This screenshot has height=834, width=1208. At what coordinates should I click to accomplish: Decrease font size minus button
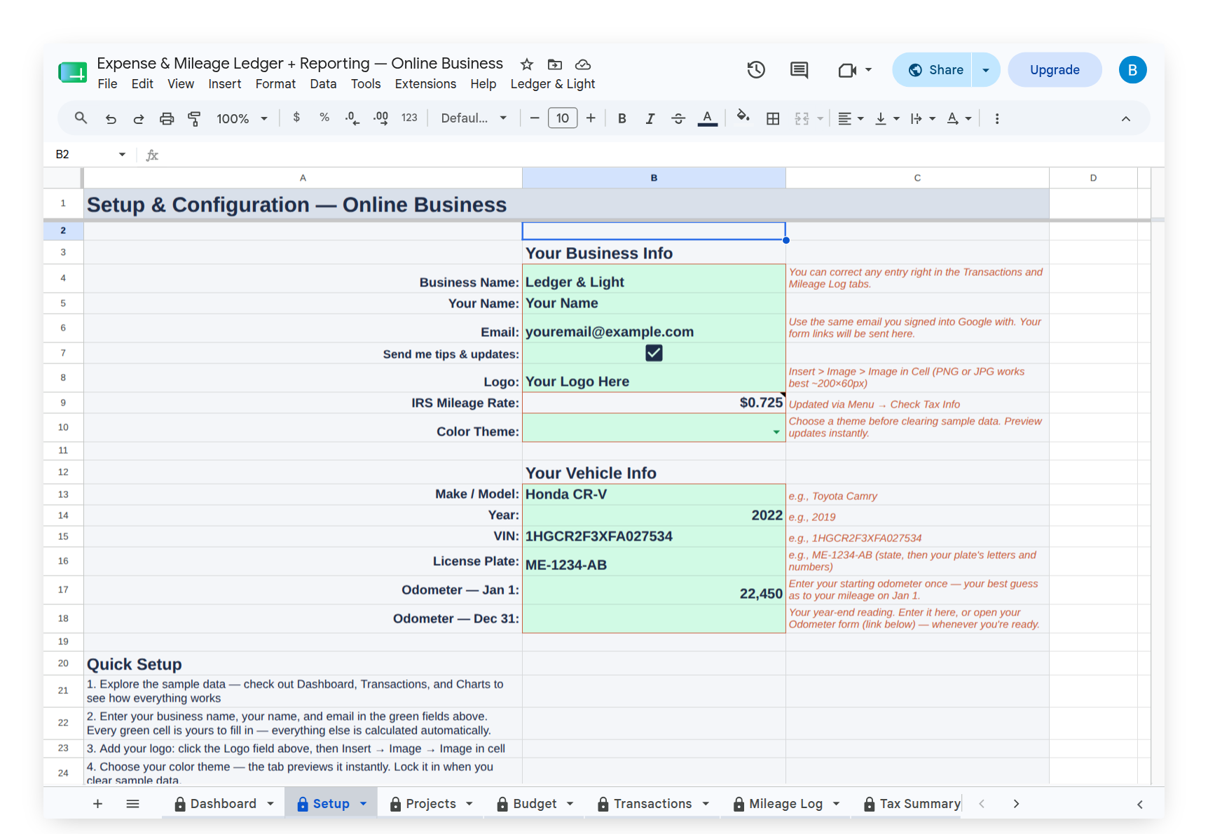pyautogui.click(x=535, y=118)
